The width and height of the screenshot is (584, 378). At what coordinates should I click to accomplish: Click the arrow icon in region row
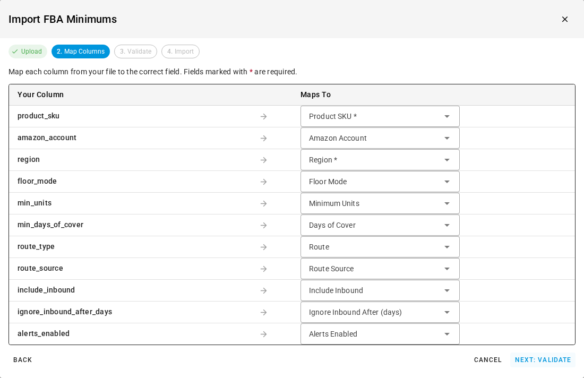click(x=264, y=160)
